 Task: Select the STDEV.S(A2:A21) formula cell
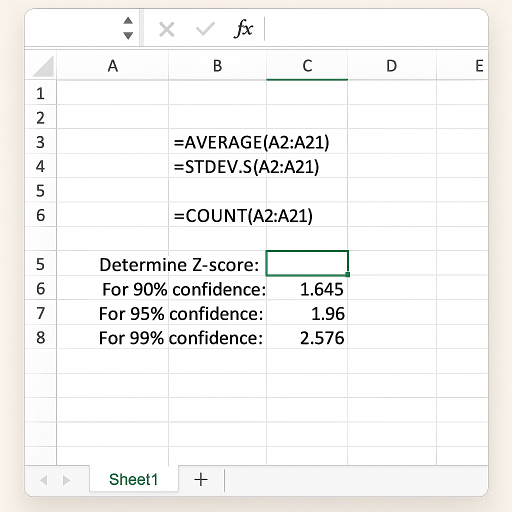[x=217, y=167]
